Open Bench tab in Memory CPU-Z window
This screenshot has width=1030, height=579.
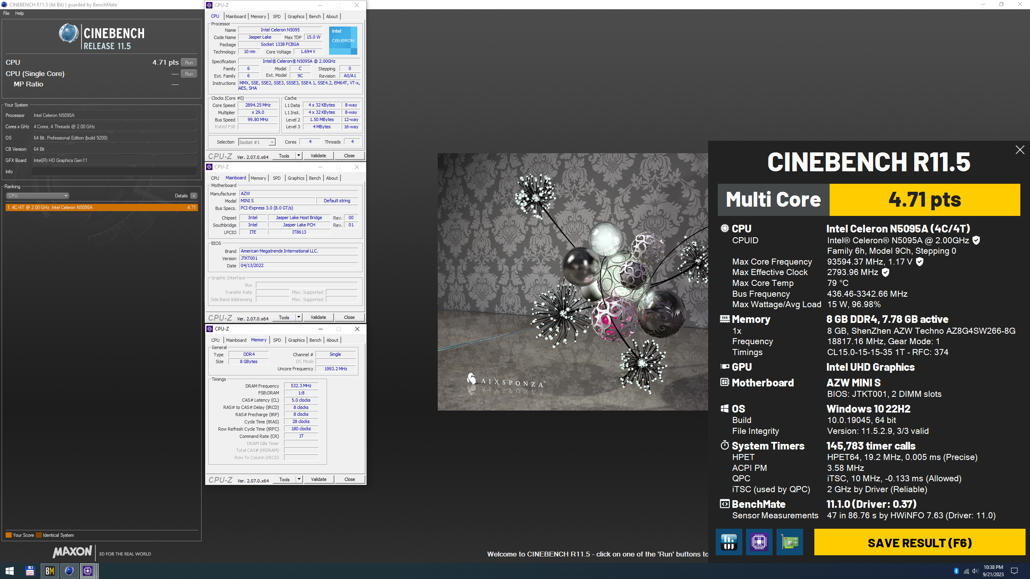[x=315, y=340]
